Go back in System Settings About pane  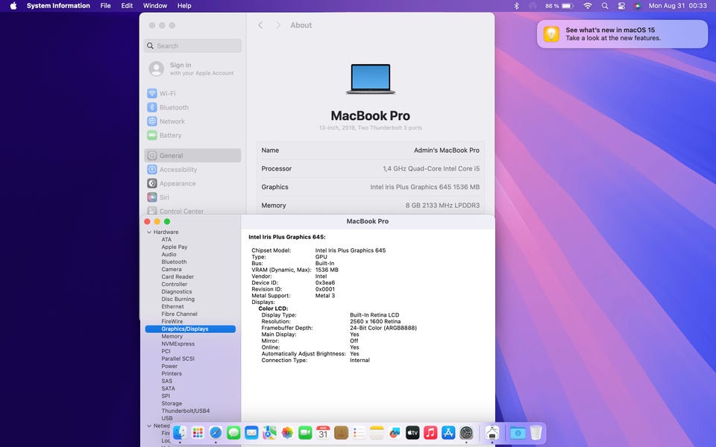(x=260, y=25)
